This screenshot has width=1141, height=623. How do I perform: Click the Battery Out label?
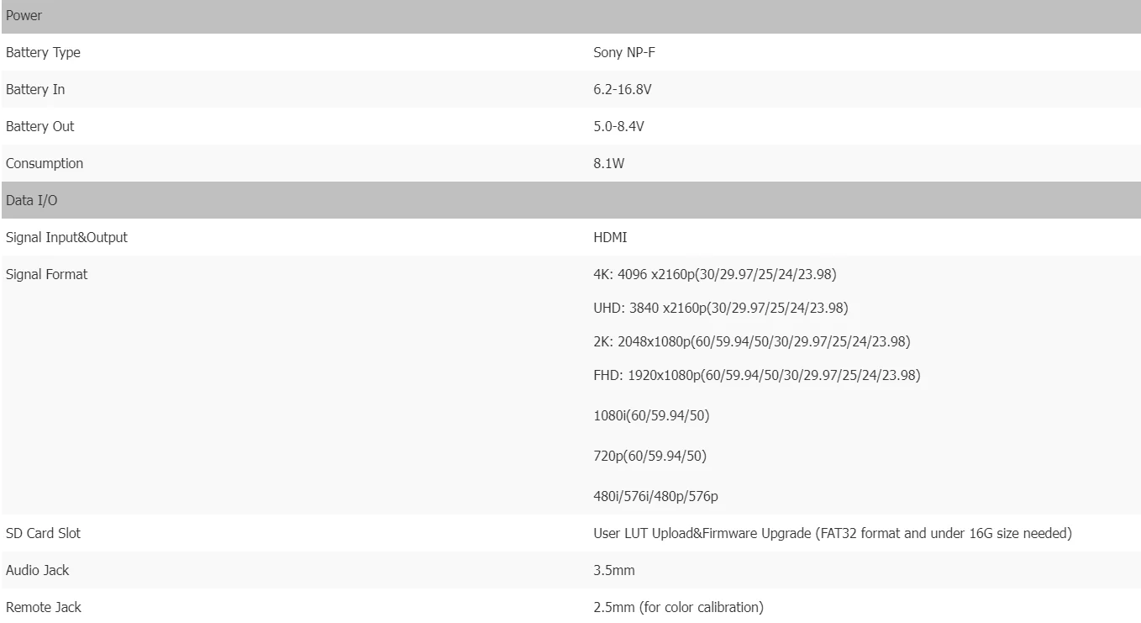(39, 127)
